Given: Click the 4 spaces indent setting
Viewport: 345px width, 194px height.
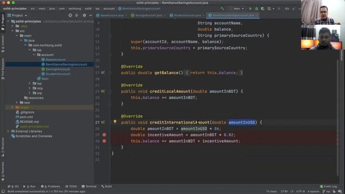Looking at the screenshot, I should pos(313,191).
